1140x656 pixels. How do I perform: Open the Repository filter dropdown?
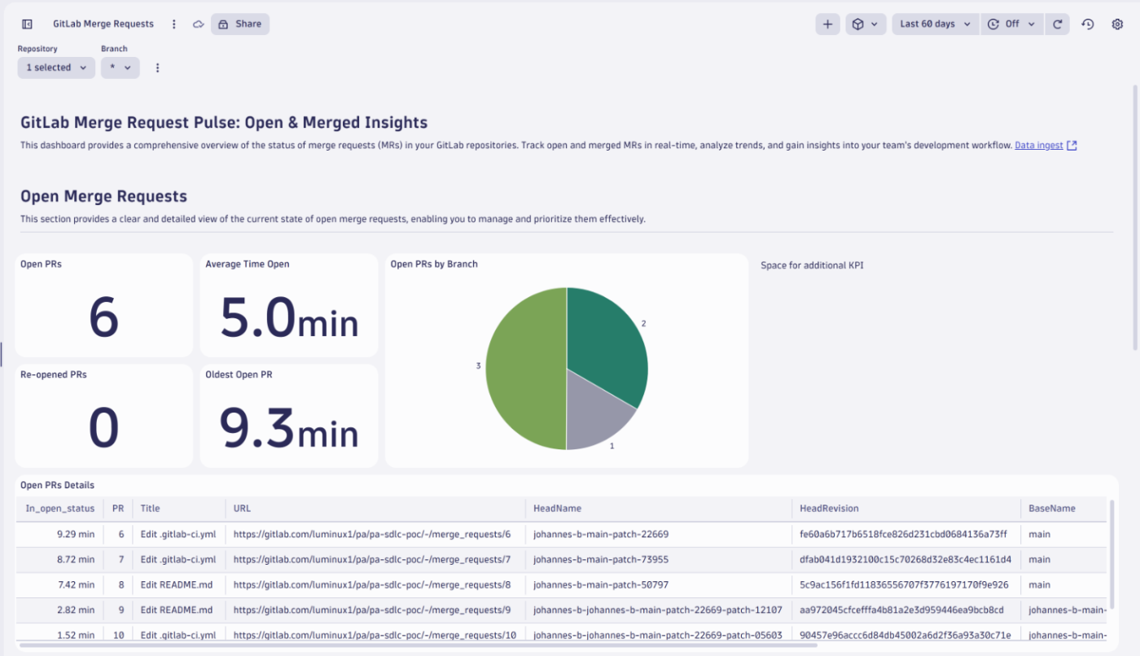click(55, 68)
